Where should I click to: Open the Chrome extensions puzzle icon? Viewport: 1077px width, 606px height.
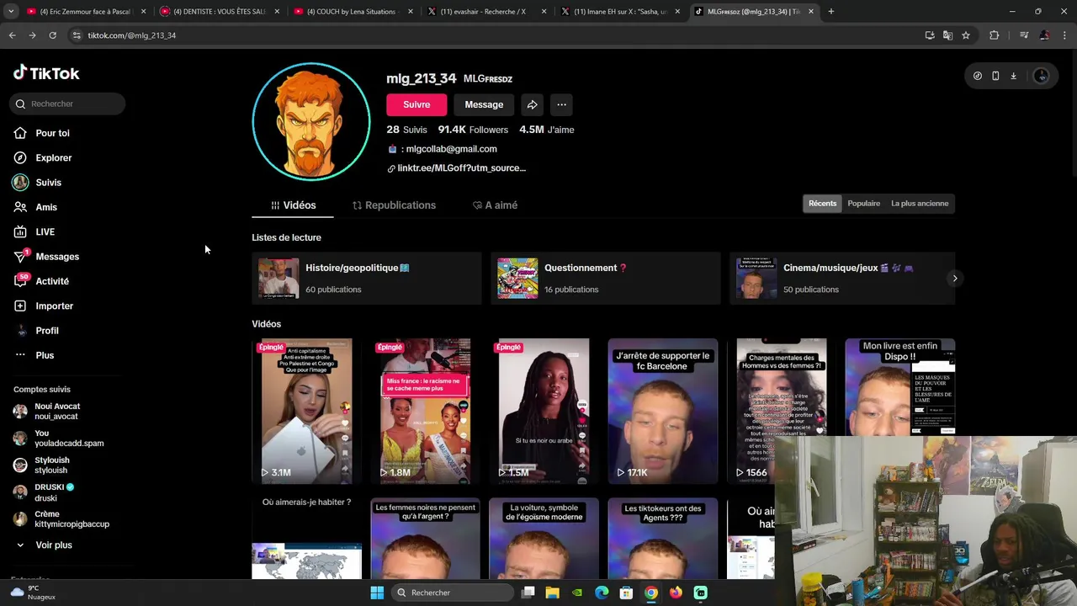click(995, 35)
